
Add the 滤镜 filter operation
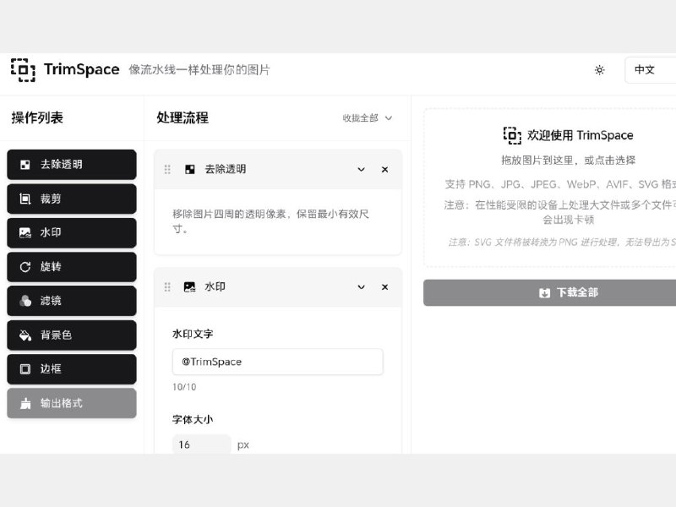tap(72, 301)
